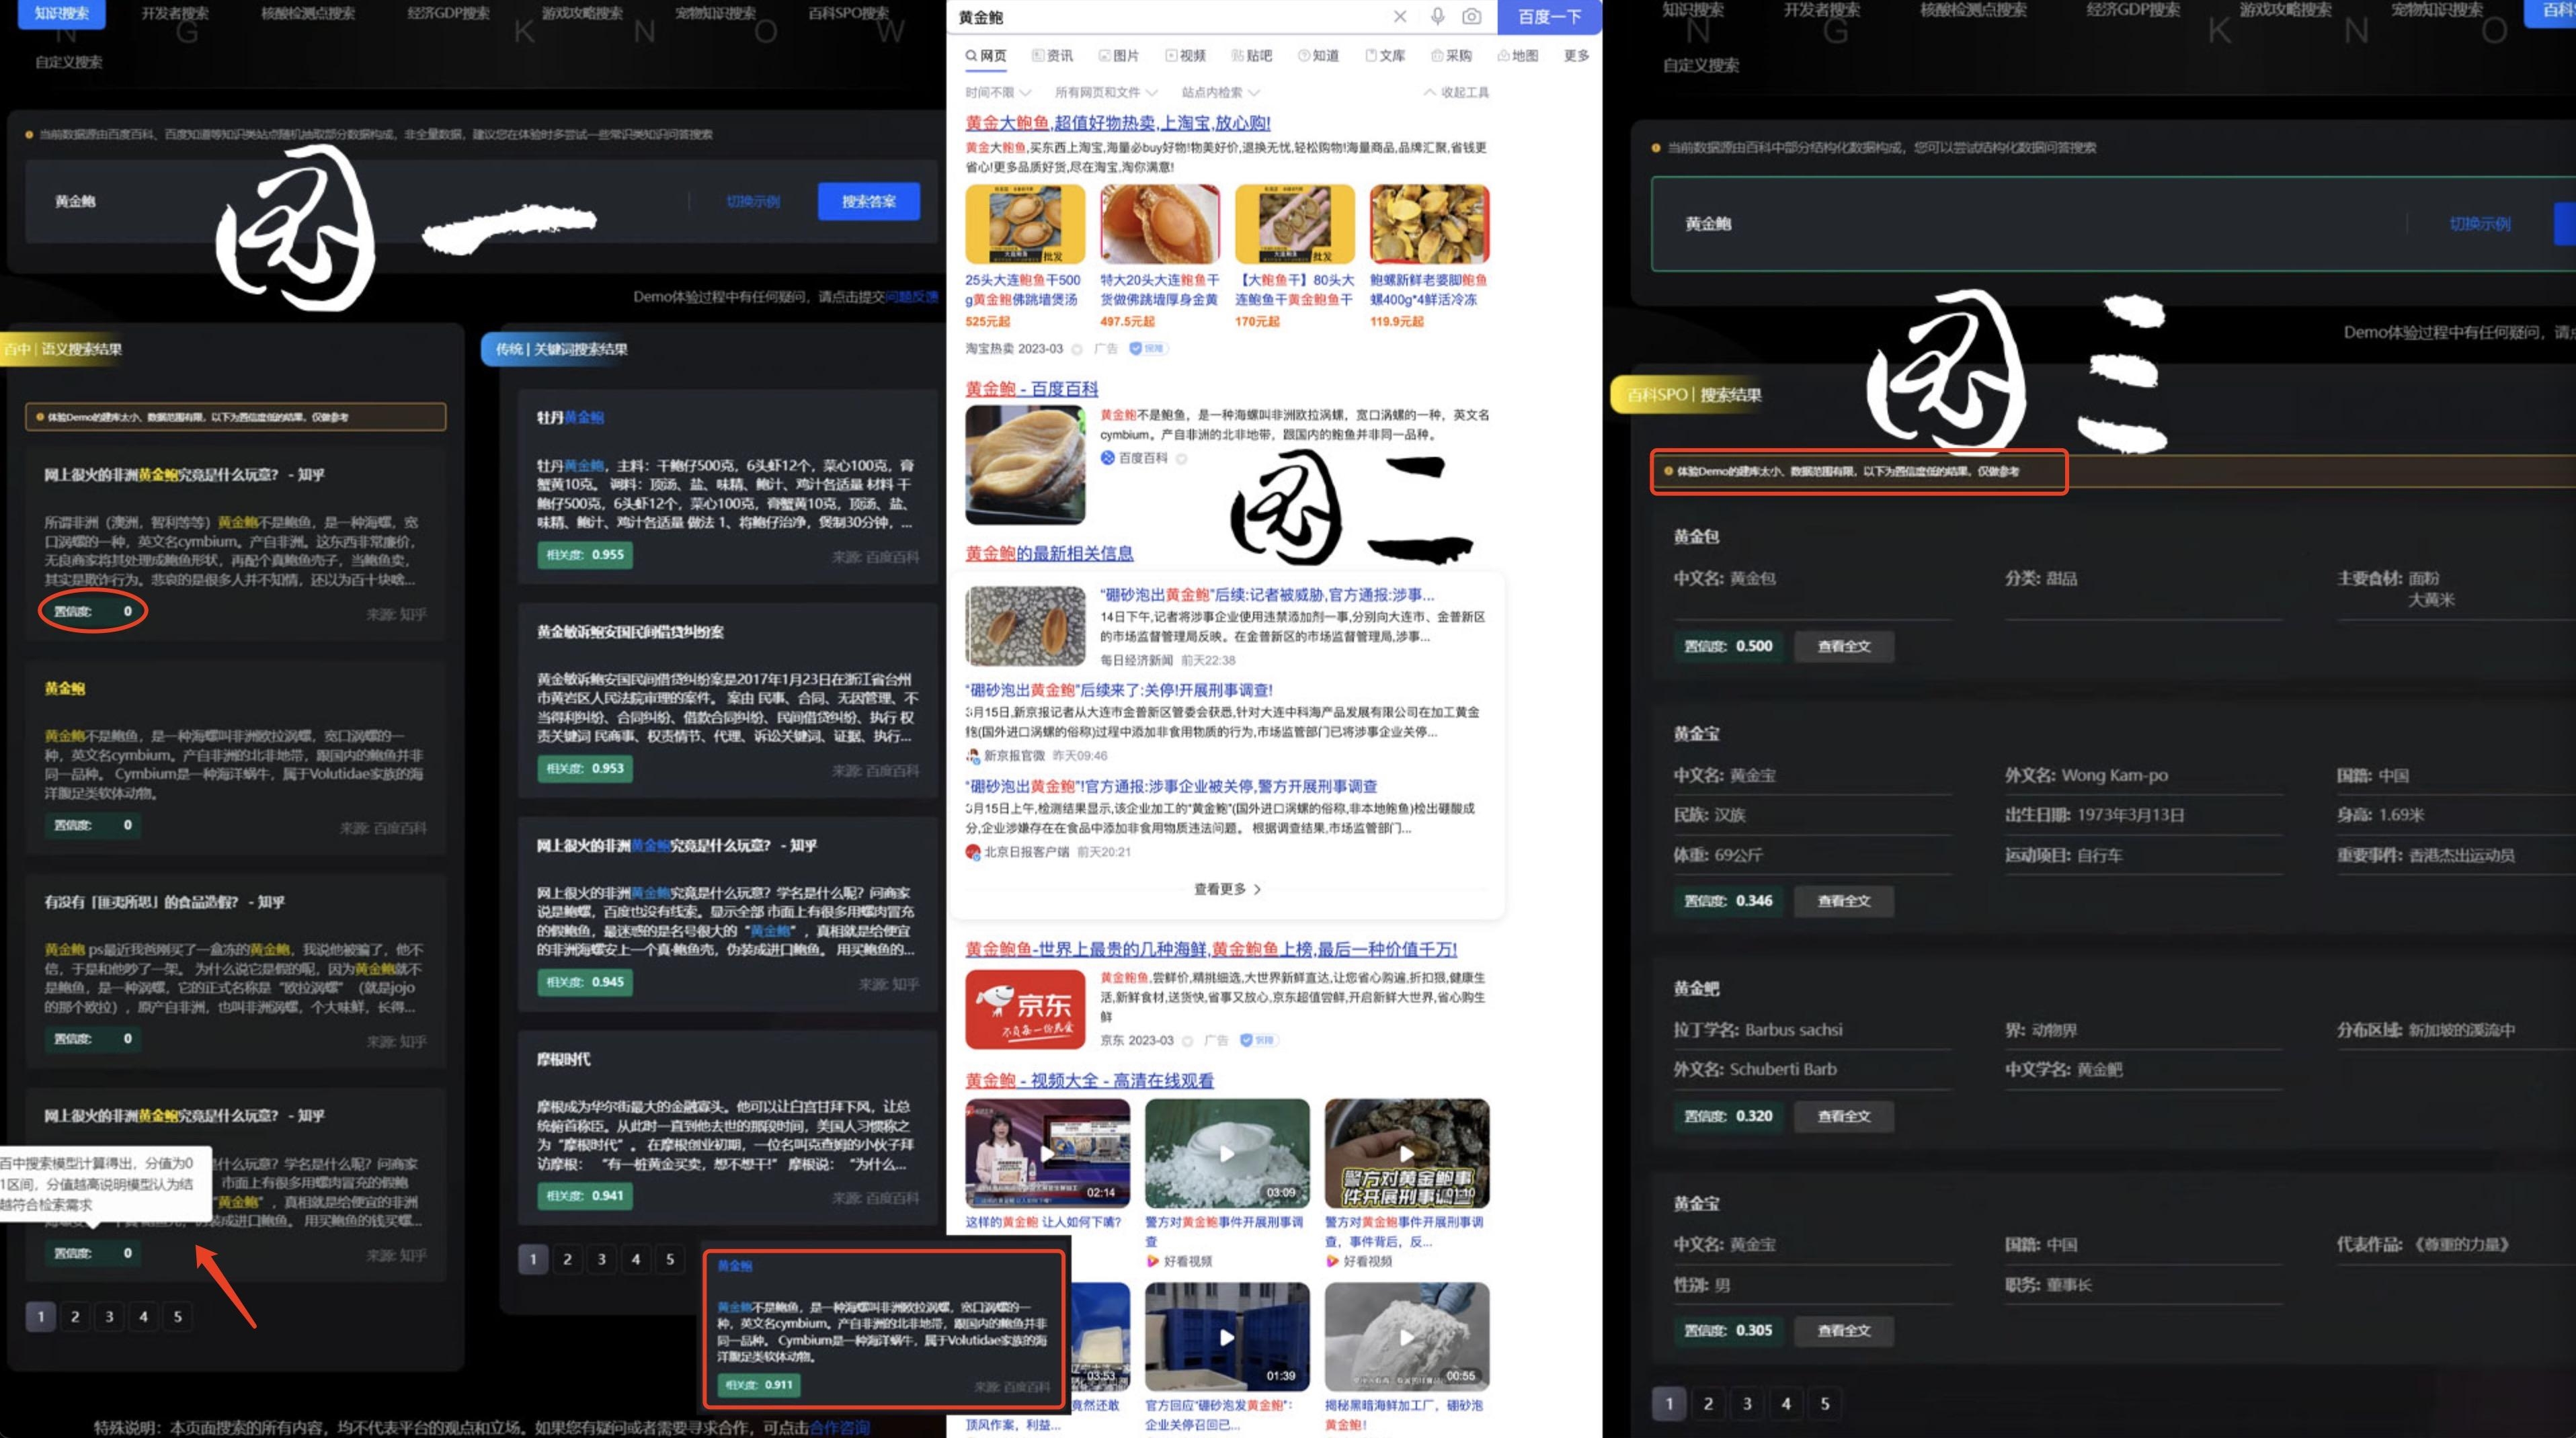This screenshot has width=2576, height=1438.
Task: Select 经济GDP搜索 tab in the right dark panel
Action: pos(2133,10)
